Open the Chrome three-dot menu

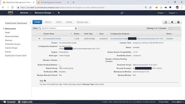pyautogui.click(x=182, y=8)
